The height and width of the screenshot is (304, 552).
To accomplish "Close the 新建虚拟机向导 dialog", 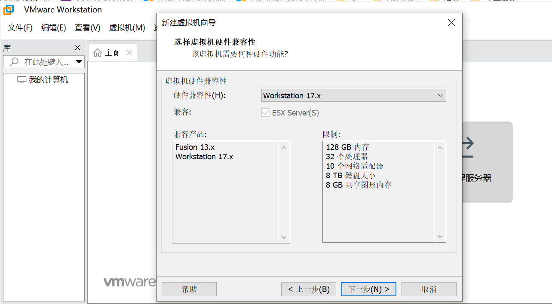I will tap(451, 23).
